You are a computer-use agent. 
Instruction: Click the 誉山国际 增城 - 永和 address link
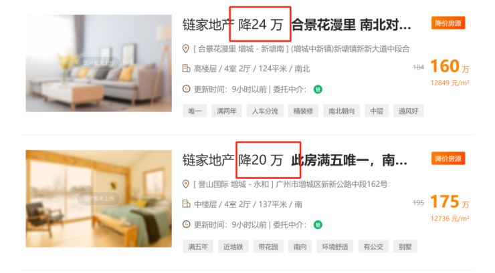point(233,184)
